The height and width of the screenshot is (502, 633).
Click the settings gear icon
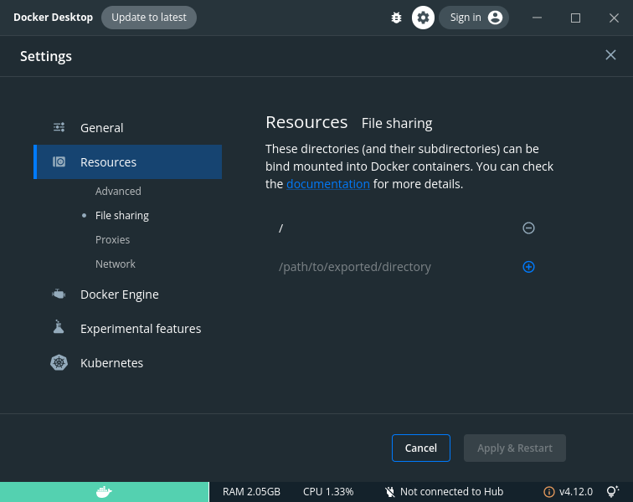click(x=423, y=18)
